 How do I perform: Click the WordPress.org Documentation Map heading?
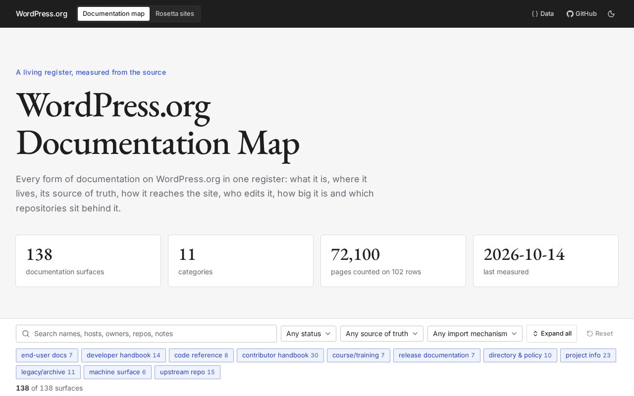point(158,124)
